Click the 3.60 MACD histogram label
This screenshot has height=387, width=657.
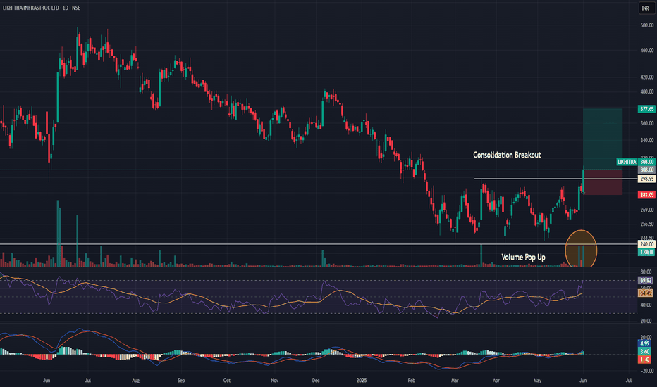[645, 351]
